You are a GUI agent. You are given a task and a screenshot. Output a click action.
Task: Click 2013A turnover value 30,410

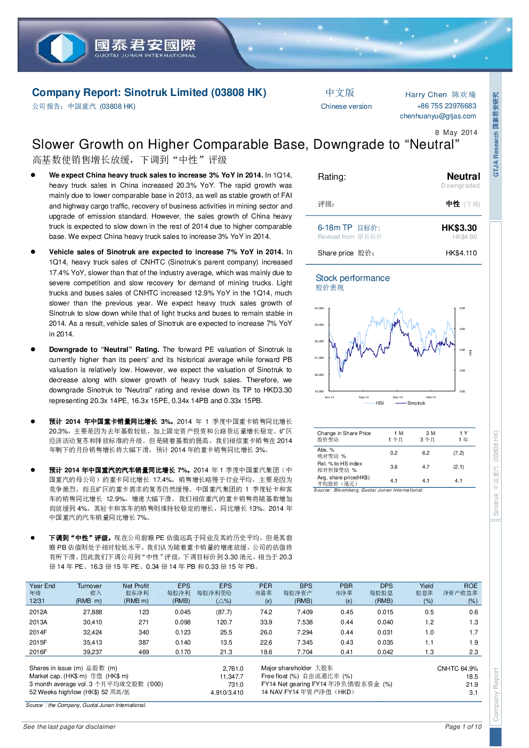pyautogui.click(x=92, y=622)
